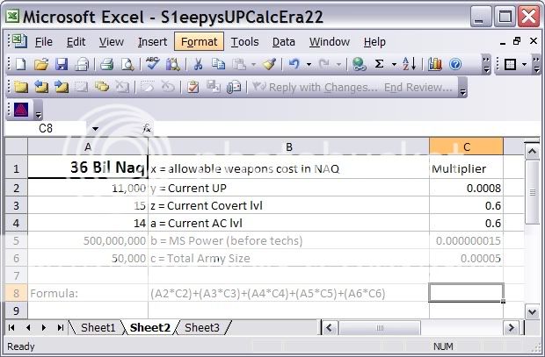545x357 pixels.
Task: Select the Cut scissors icon
Action: (x=198, y=64)
